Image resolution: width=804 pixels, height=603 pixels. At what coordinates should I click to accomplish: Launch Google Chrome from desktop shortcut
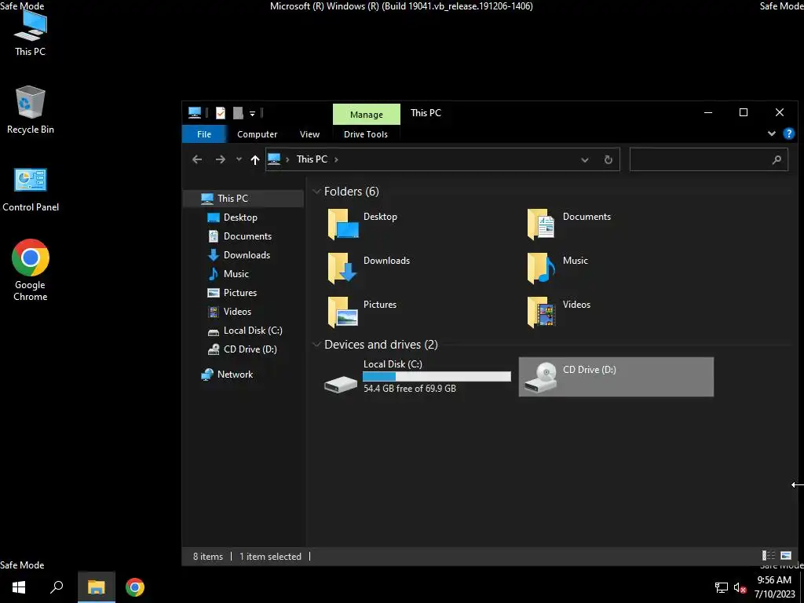tap(31, 270)
